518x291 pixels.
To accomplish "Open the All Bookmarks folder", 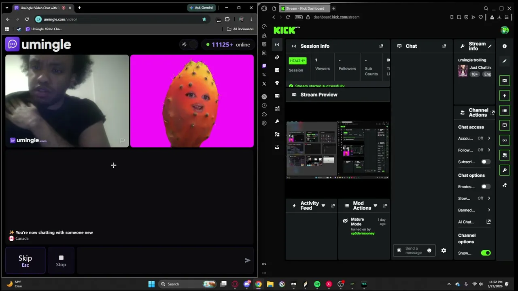I will click(240, 29).
